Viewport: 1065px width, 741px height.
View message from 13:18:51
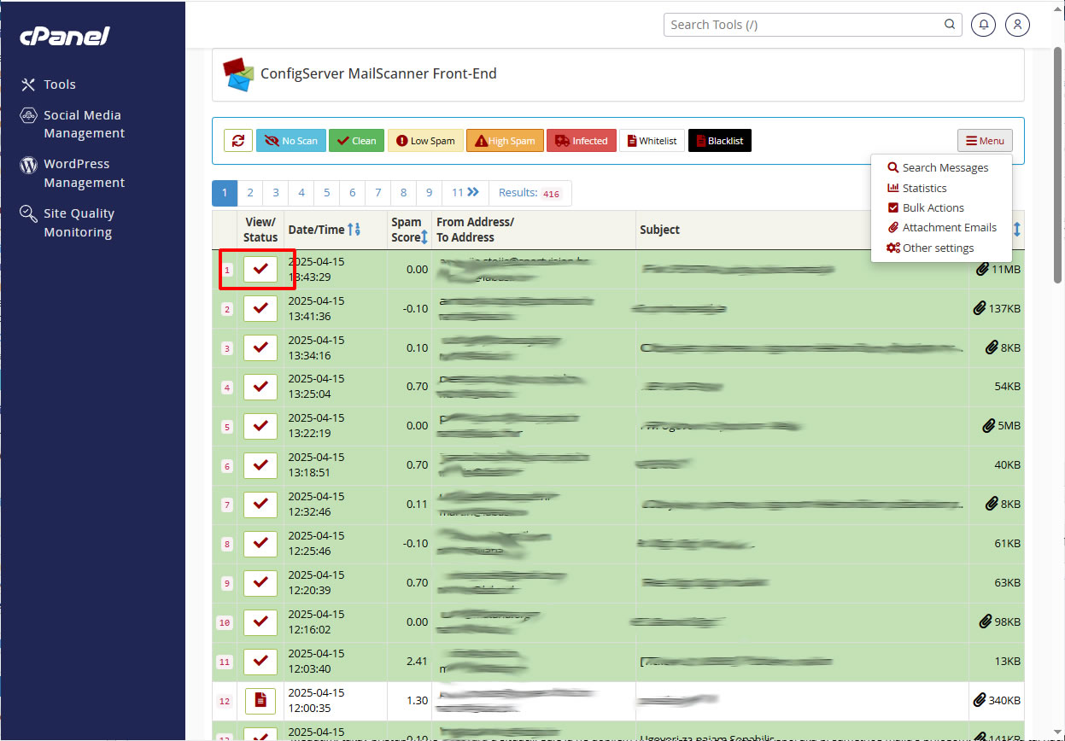coord(260,465)
